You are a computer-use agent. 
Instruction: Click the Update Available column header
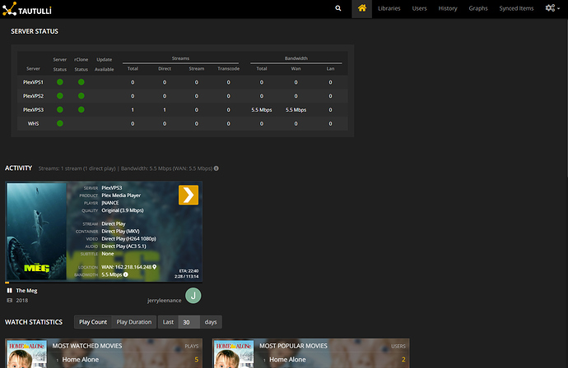click(104, 64)
